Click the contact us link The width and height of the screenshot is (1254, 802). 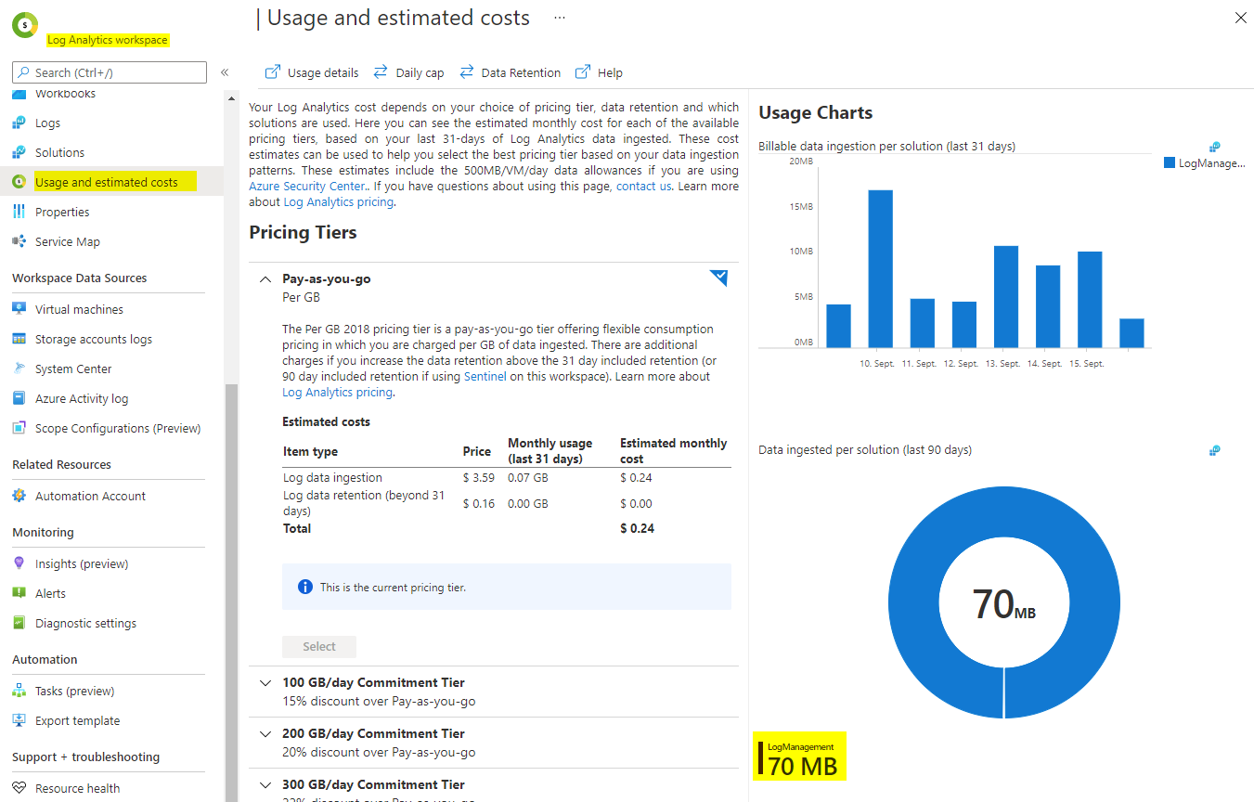coord(643,185)
